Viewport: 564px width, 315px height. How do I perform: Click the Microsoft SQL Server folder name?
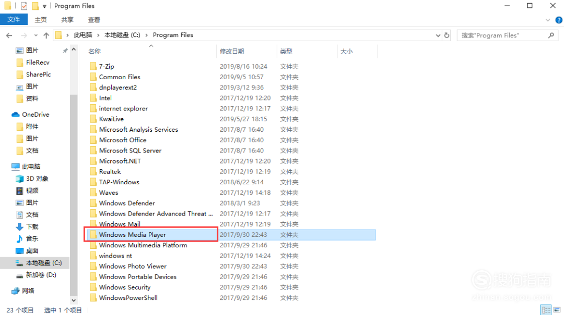point(130,150)
